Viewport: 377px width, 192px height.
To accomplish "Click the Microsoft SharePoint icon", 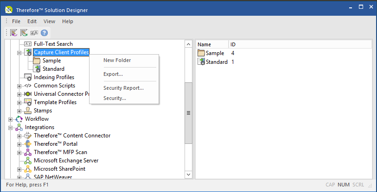I will click(28, 169).
